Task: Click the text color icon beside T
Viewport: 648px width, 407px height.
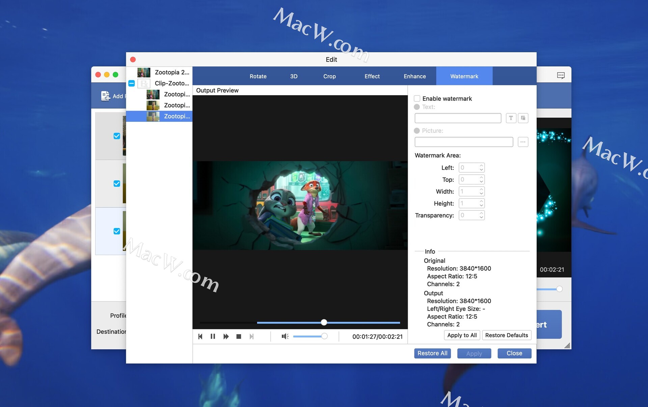Action: point(523,118)
